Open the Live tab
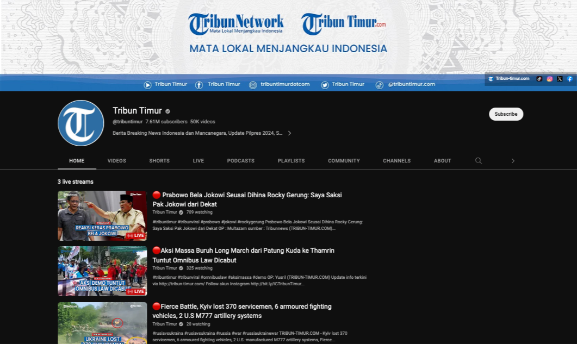Image resolution: width=577 pixels, height=344 pixels. click(x=198, y=161)
